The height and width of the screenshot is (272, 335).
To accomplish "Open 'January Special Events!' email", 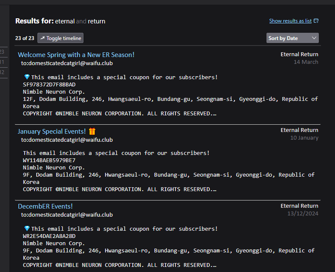I will [x=52, y=132].
